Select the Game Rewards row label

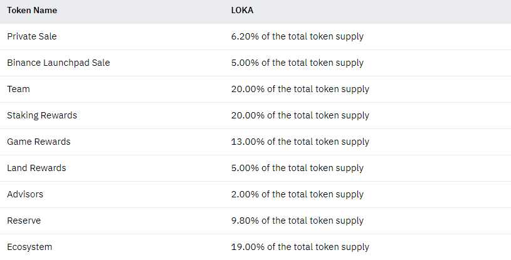39,142
